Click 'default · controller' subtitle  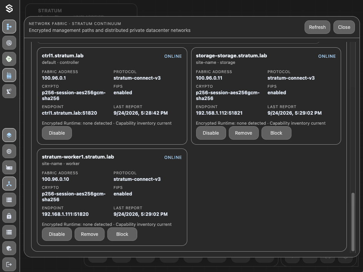tap(60, 63)
